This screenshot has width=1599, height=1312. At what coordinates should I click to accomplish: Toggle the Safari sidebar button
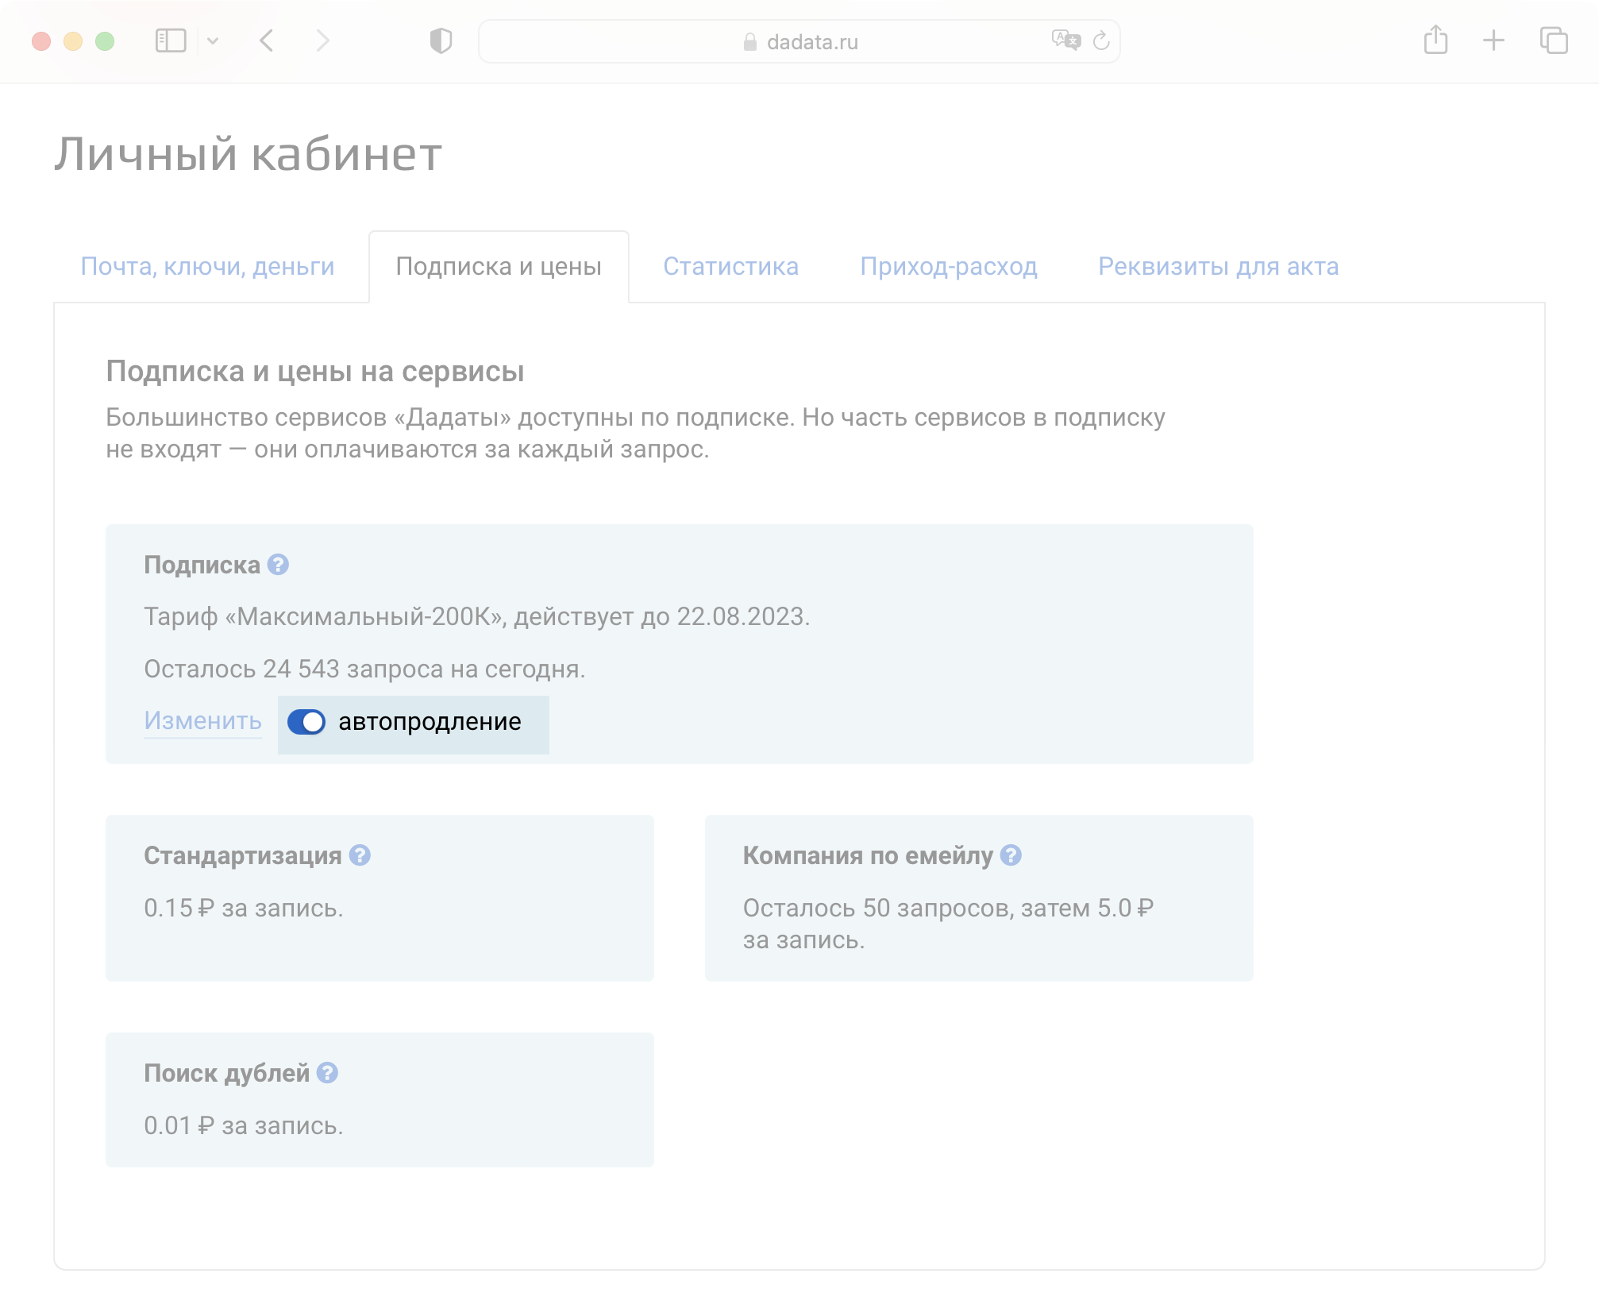(x=171, y=41)
